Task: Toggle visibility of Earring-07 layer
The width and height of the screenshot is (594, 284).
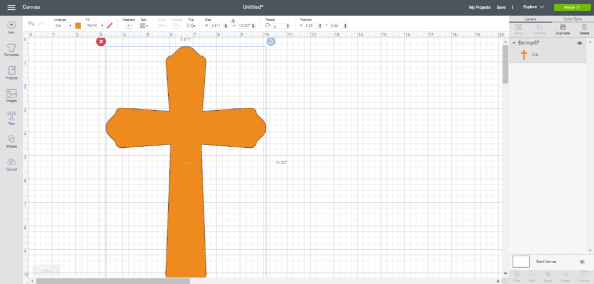Action: [579, 43]
